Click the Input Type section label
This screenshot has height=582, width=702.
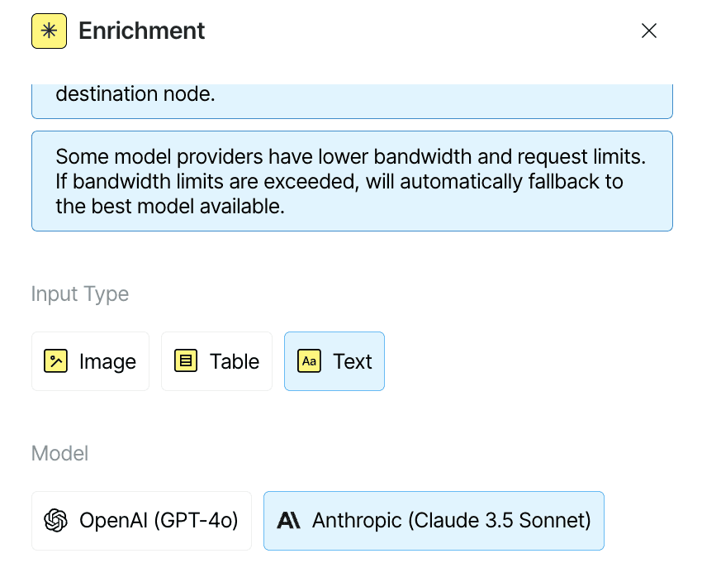(80, 294)
